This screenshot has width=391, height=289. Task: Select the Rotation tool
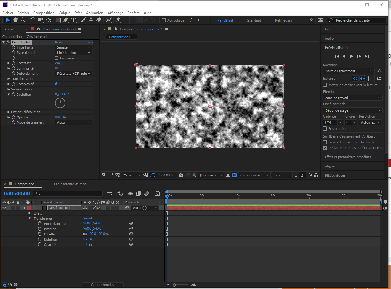click(33, 20)
